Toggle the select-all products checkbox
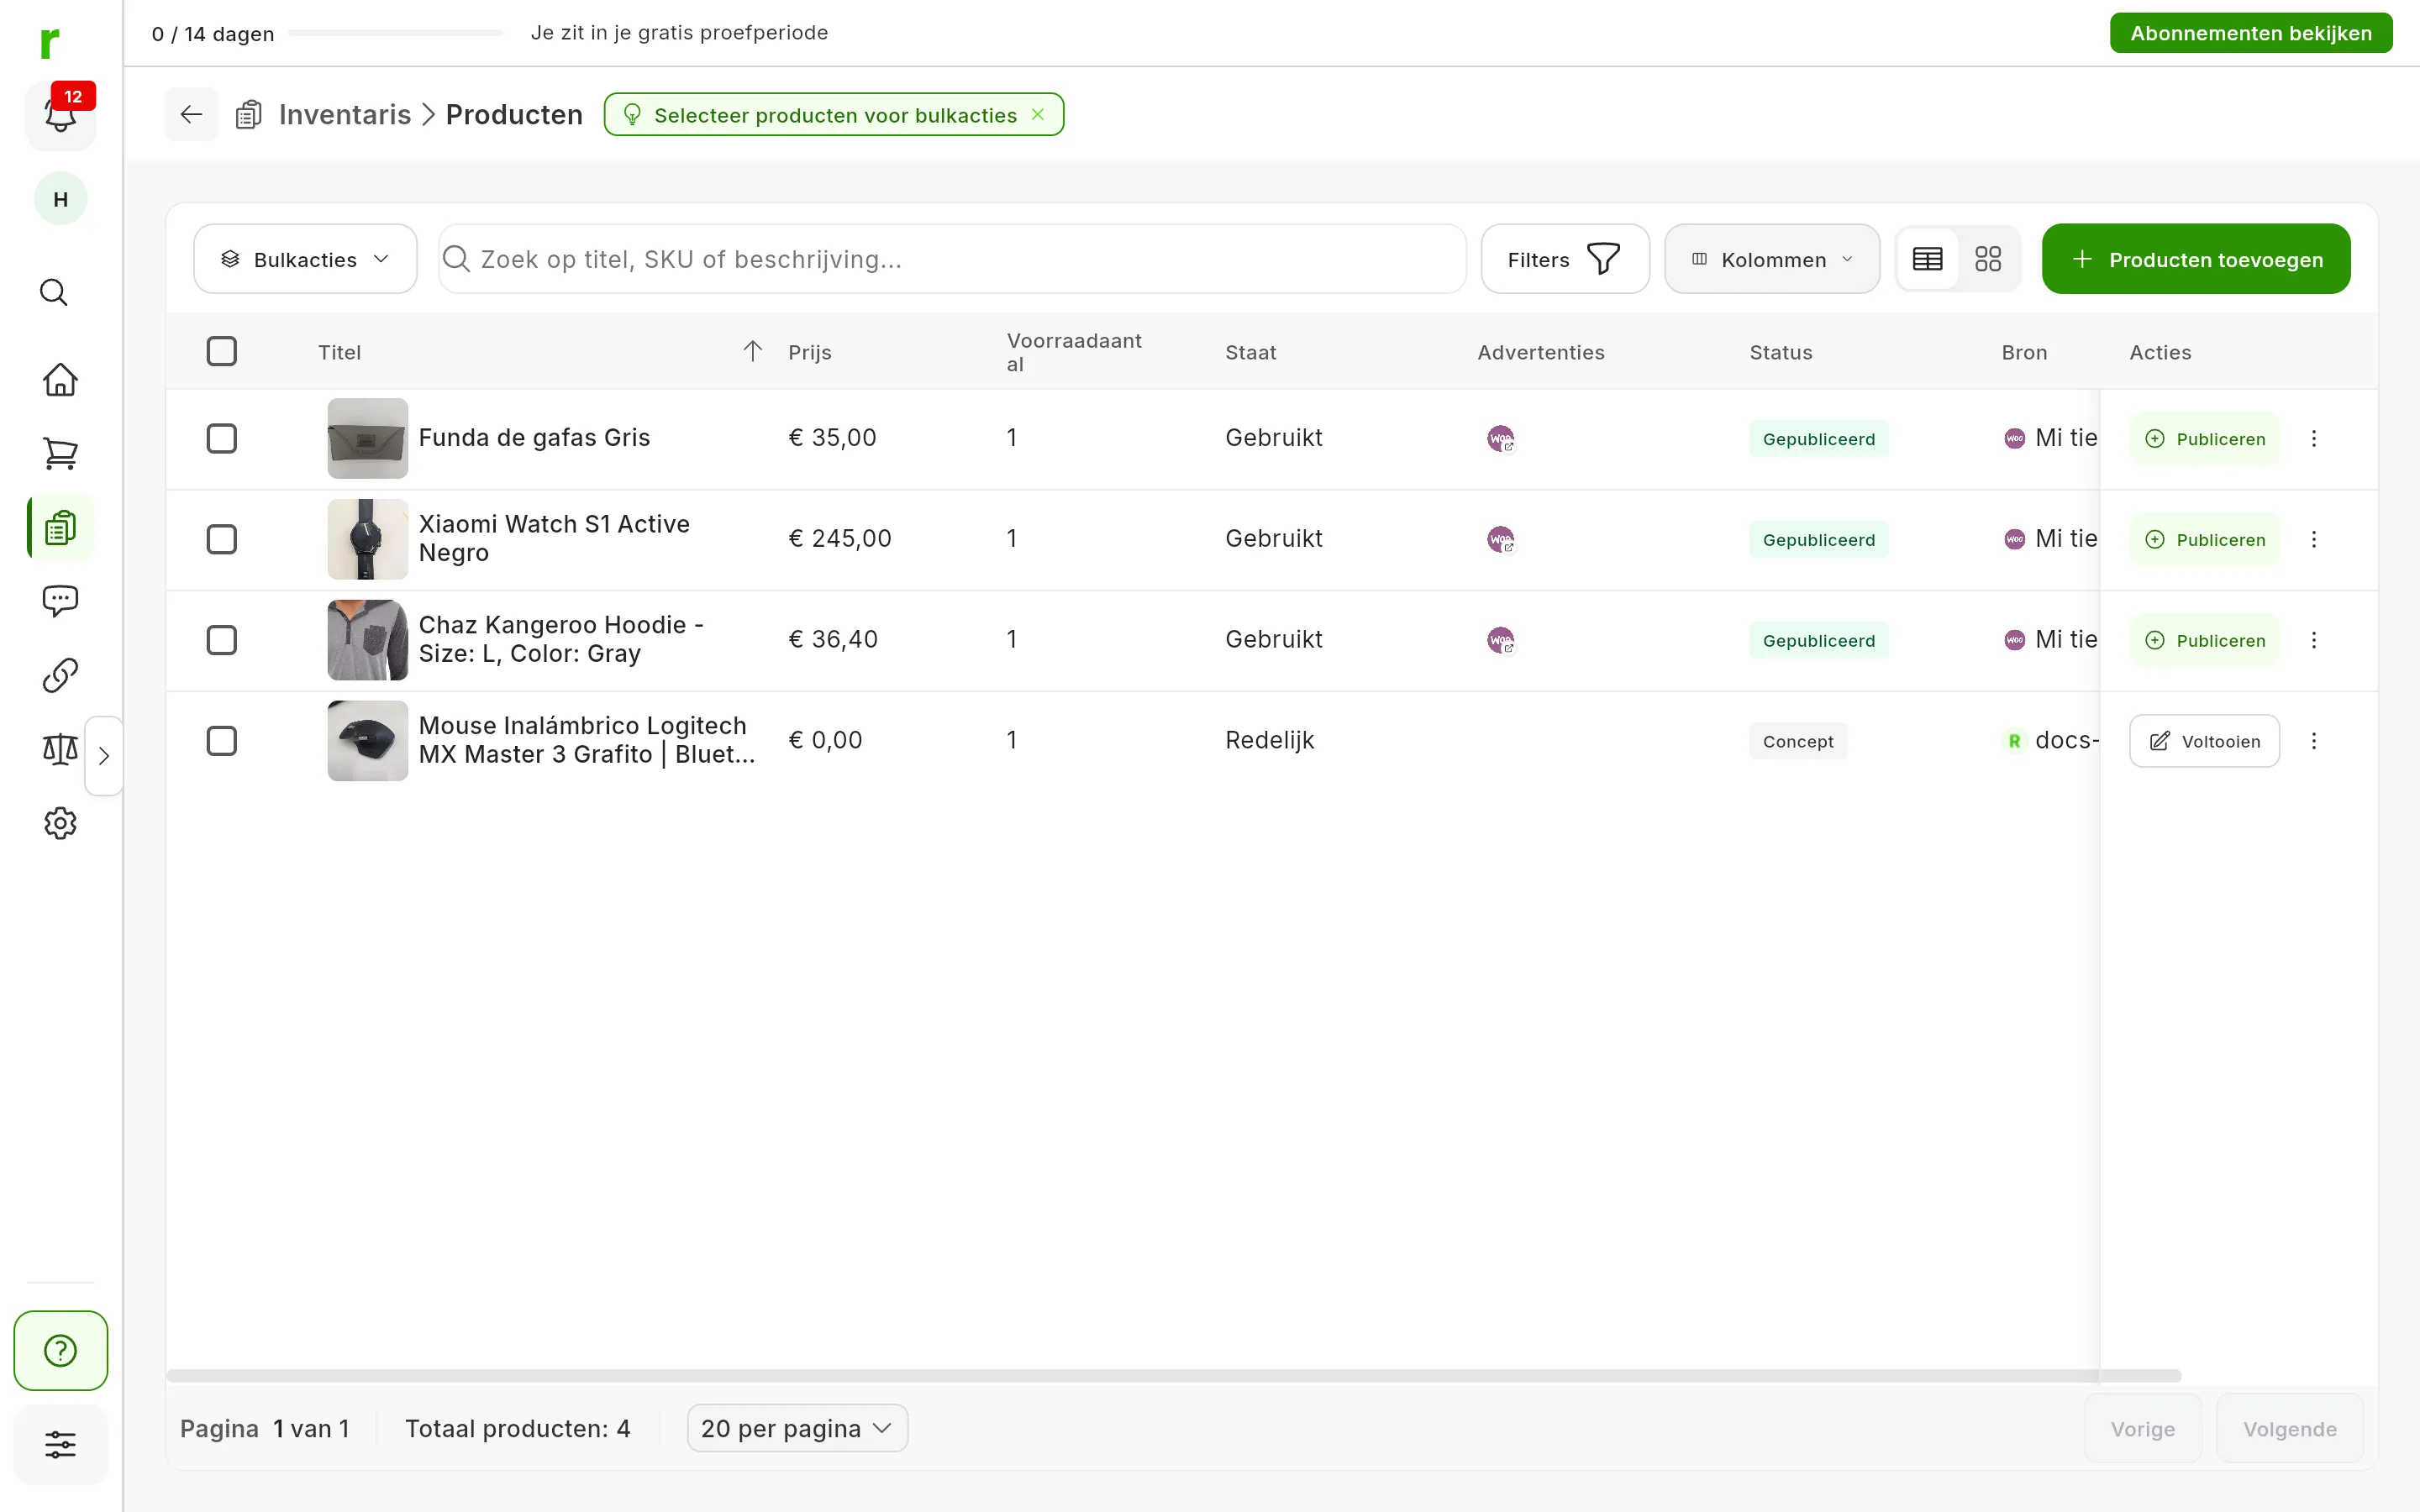 click(x=222, y=351)
